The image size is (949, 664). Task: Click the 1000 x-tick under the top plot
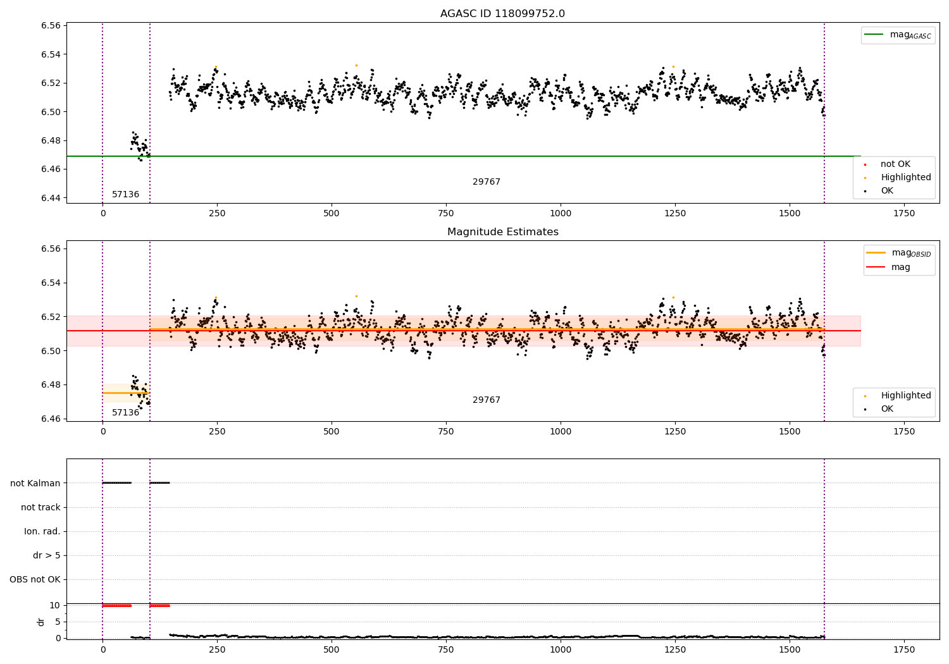pos(561,213)
